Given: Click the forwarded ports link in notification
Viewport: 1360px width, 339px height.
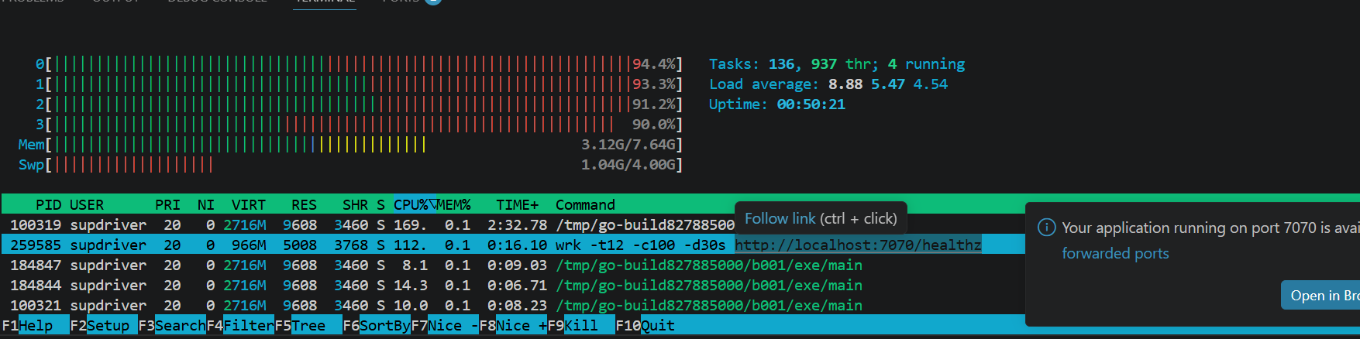Looking at the screenshot, I should [x=1115, y=253].
